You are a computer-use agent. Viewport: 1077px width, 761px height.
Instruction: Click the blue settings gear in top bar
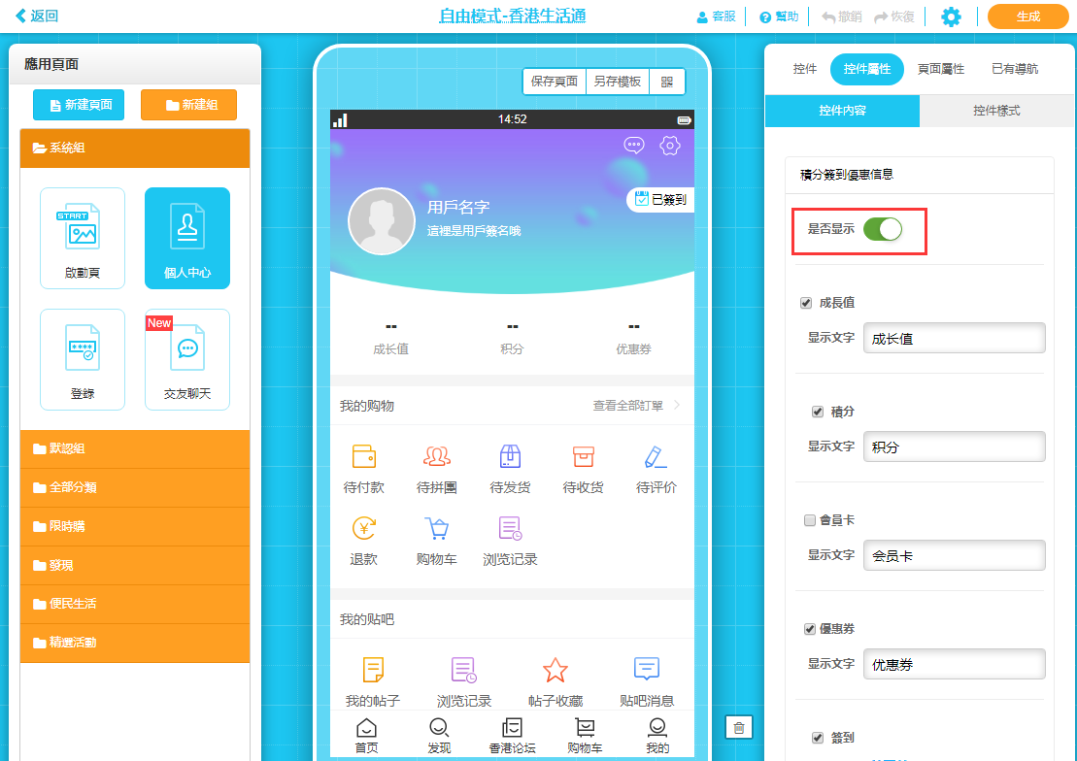click(x=951, y=17)
